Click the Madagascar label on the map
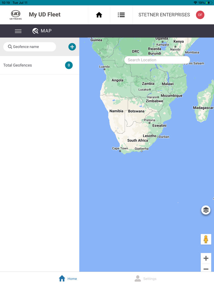The image size is (214, 285). 203,108
